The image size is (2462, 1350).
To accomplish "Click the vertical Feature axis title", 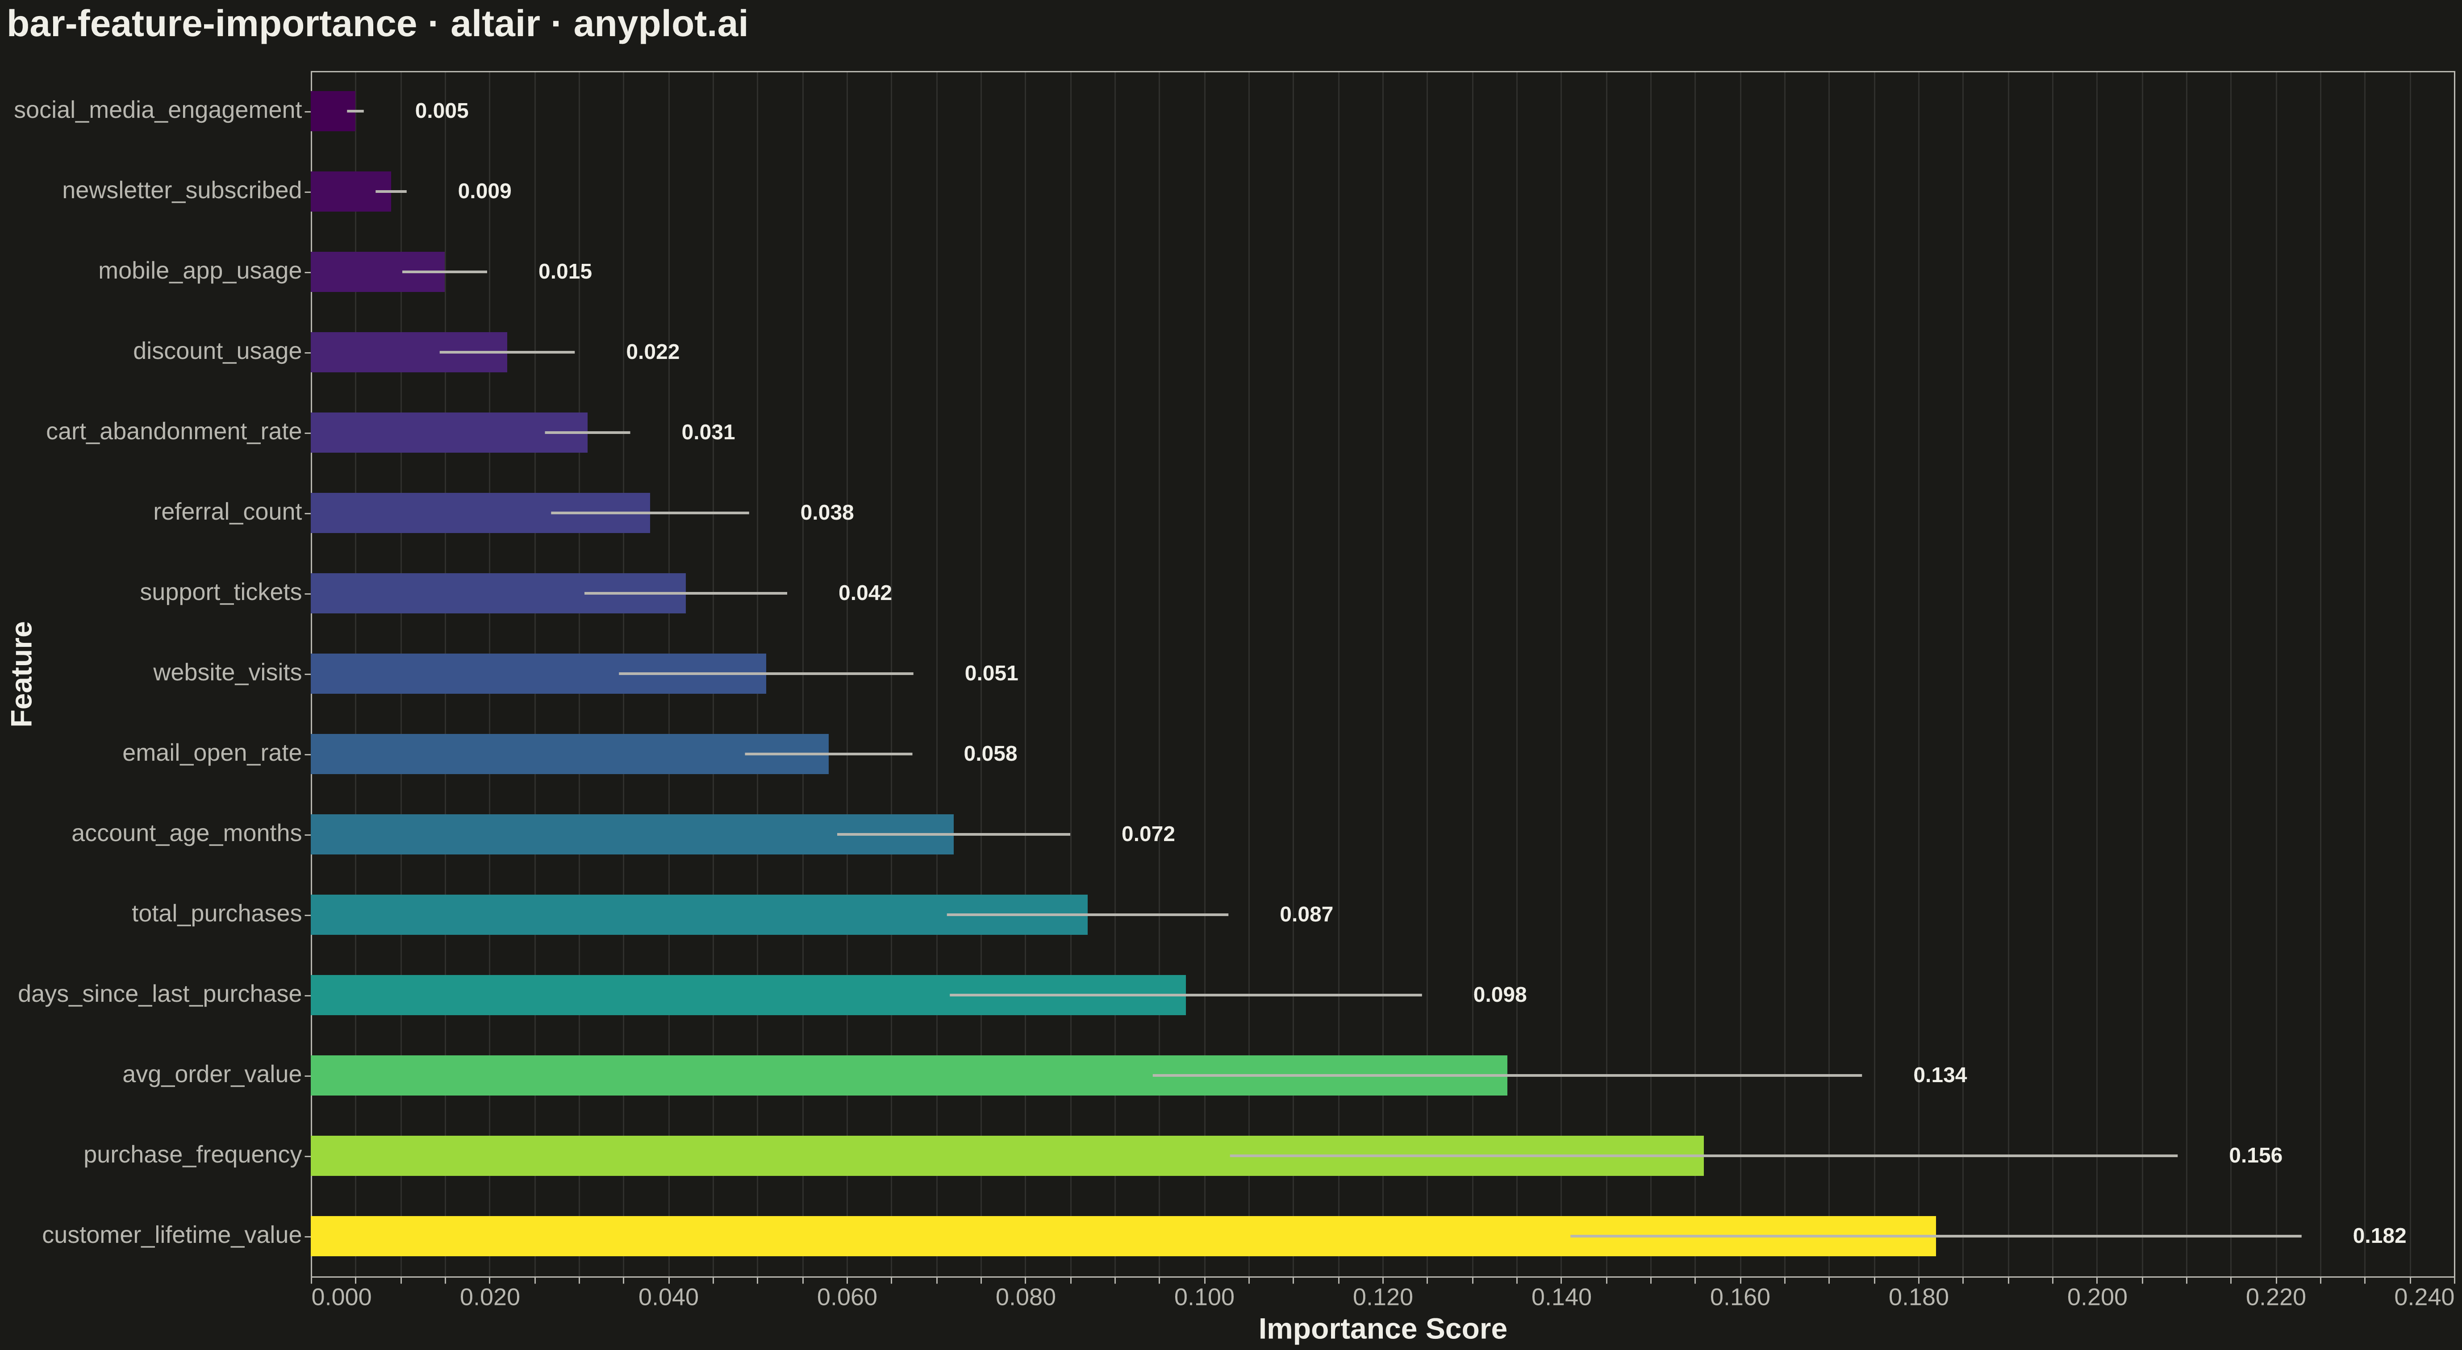I will coord(22,674).
